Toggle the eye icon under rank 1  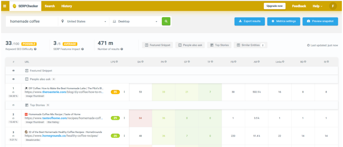tap(13, 92)
